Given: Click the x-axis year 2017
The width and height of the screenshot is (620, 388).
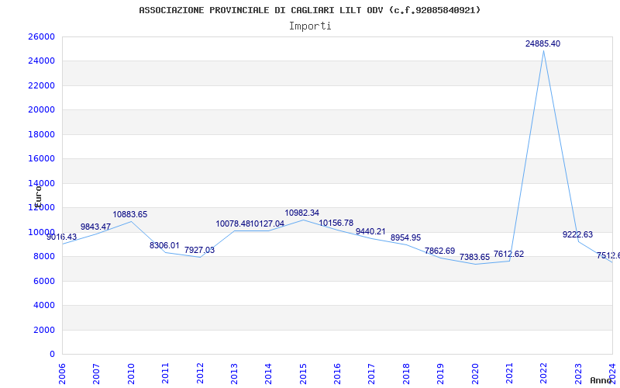Looking at the screenshot, I should coord(372,373).
